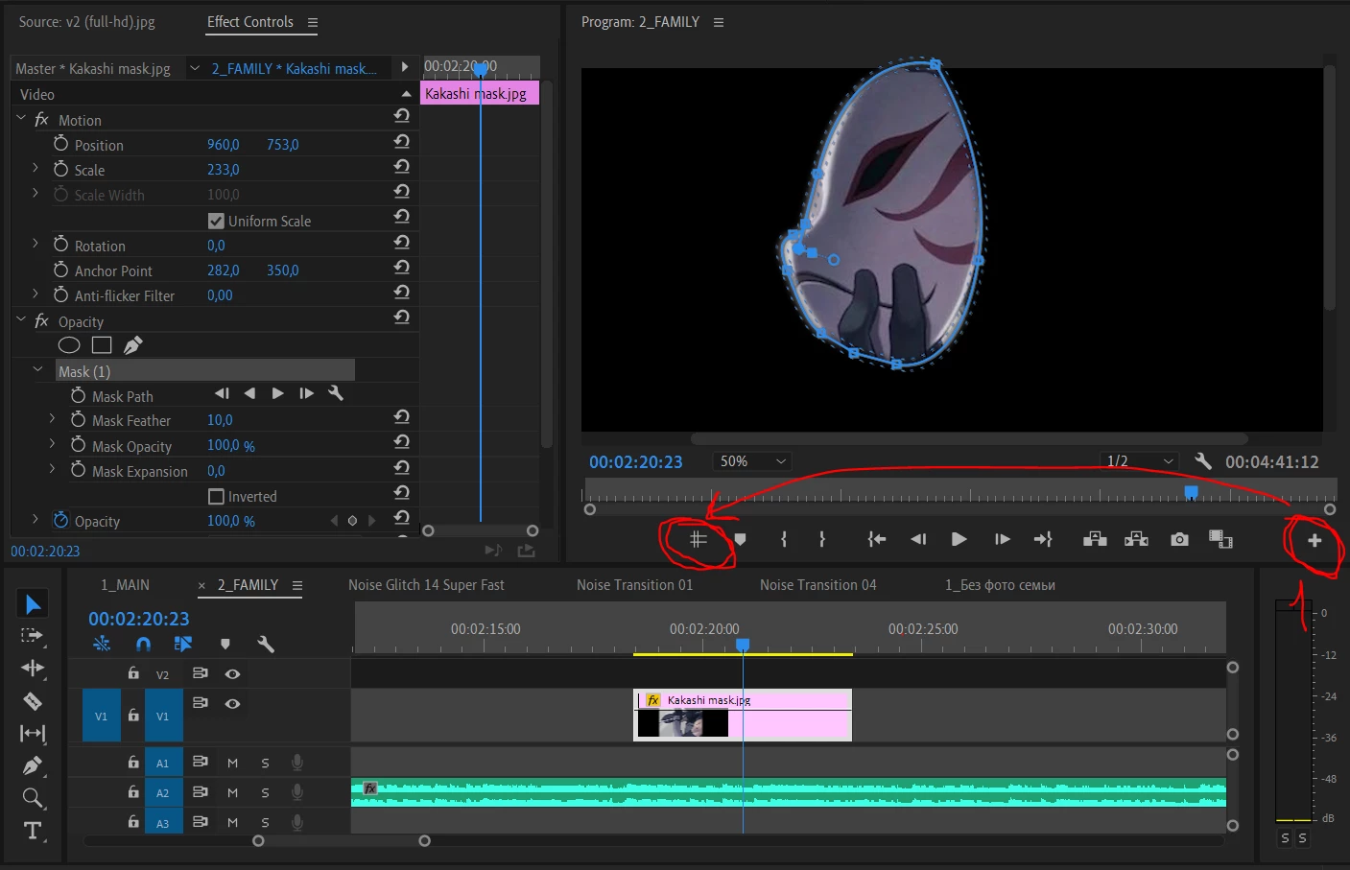Select the Slip tool
The width and height of the screenshot is (1350, 870).
point(32,734)
